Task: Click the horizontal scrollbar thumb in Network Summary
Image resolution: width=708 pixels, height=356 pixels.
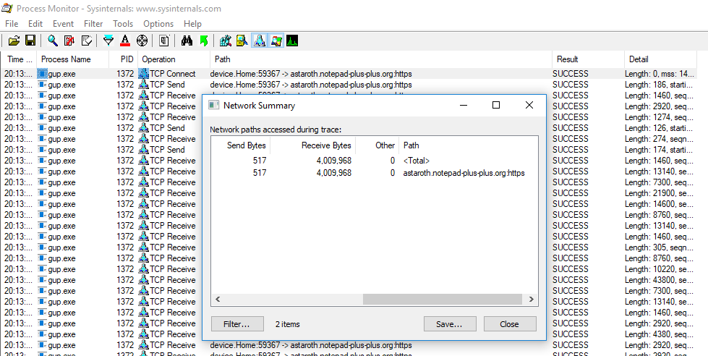Action: point(442,299)
